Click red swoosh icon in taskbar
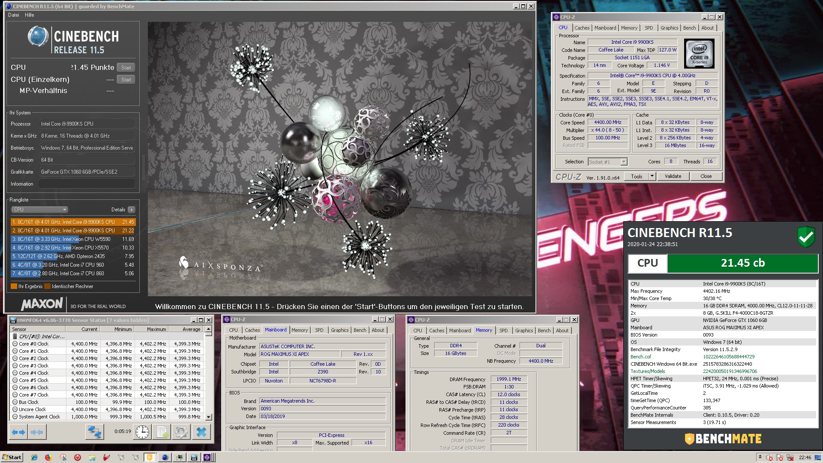823x463 pixels. pos(107,457)
